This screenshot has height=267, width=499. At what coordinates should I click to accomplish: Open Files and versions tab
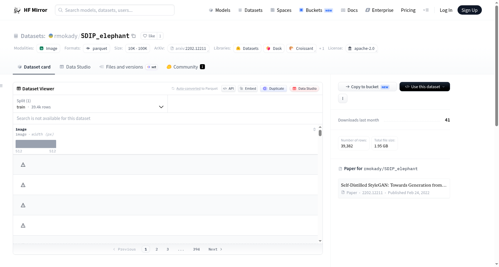(128, 67)
